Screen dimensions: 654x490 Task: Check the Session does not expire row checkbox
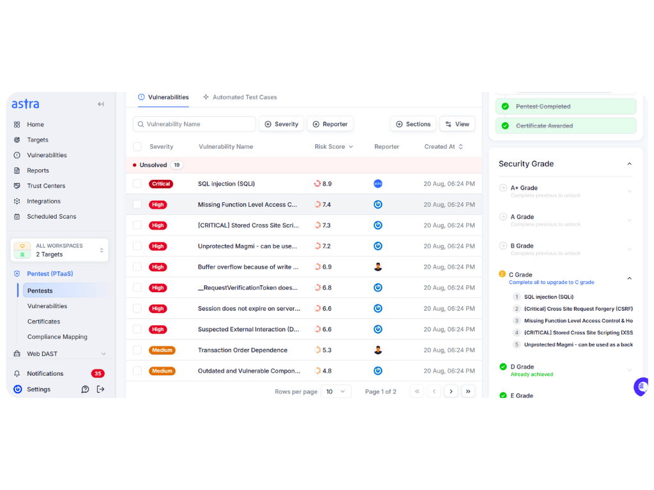tap(137, 309)
